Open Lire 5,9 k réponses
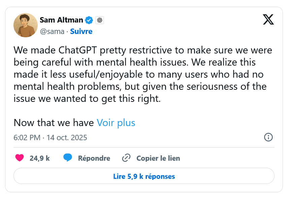Viewport: 289px width, 198px height. [x=144, y=176]
